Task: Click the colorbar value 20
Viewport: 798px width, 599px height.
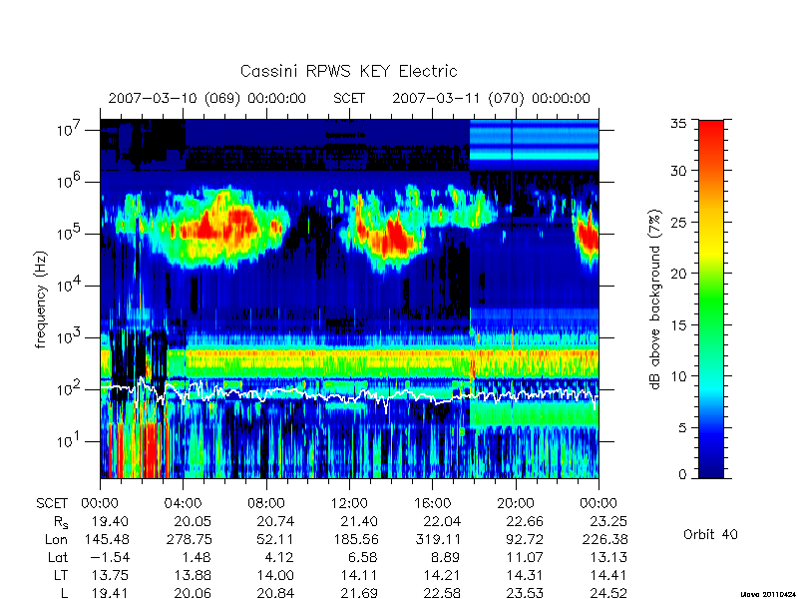Action: click(678, 274)
